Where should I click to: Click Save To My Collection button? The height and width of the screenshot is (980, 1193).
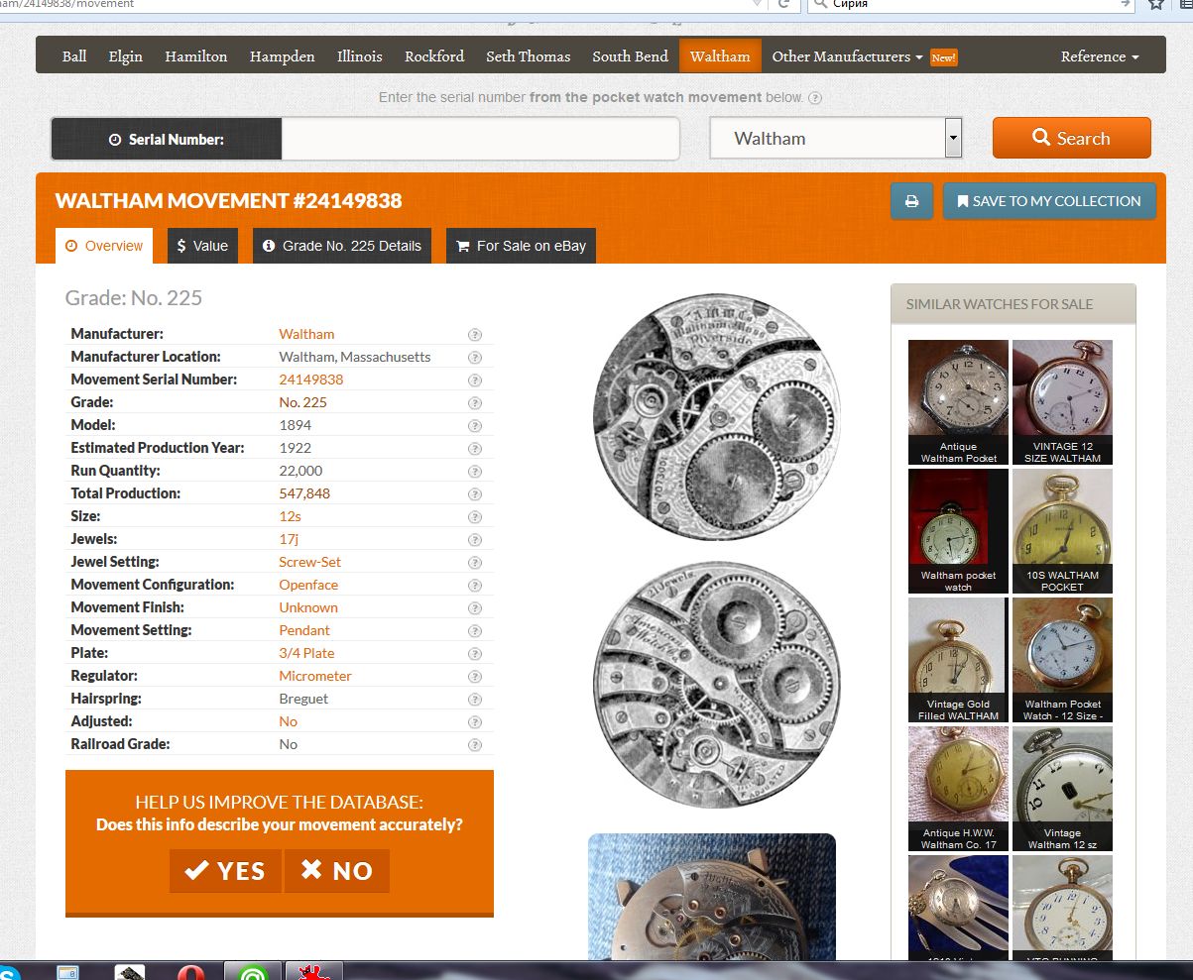[1048, 201]
